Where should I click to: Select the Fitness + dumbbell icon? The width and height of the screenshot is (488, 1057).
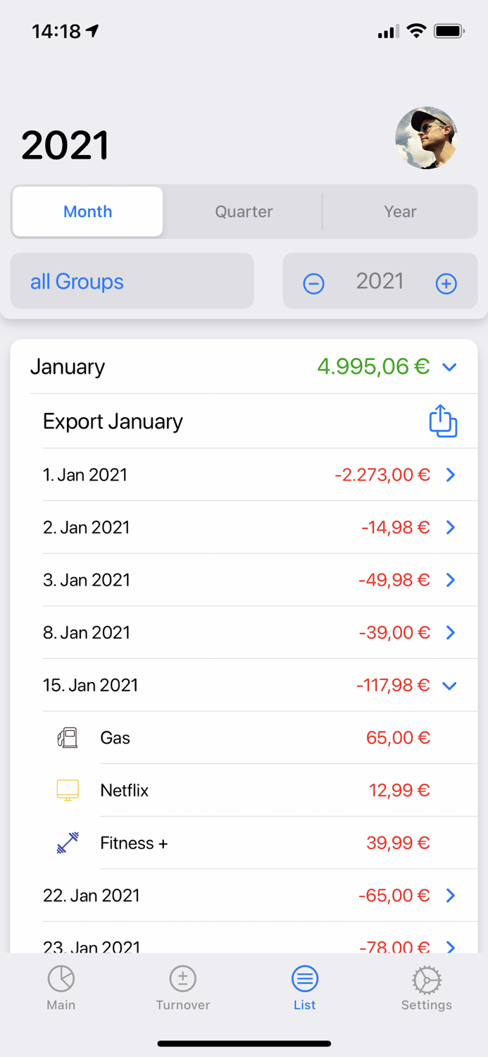[66, 843]
